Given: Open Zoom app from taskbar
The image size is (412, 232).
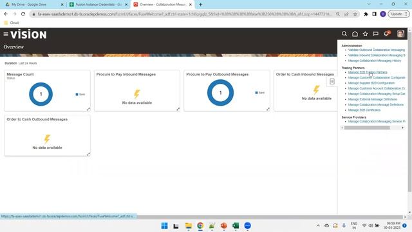Looking at the screenshot, I should (x=247, y=226).
